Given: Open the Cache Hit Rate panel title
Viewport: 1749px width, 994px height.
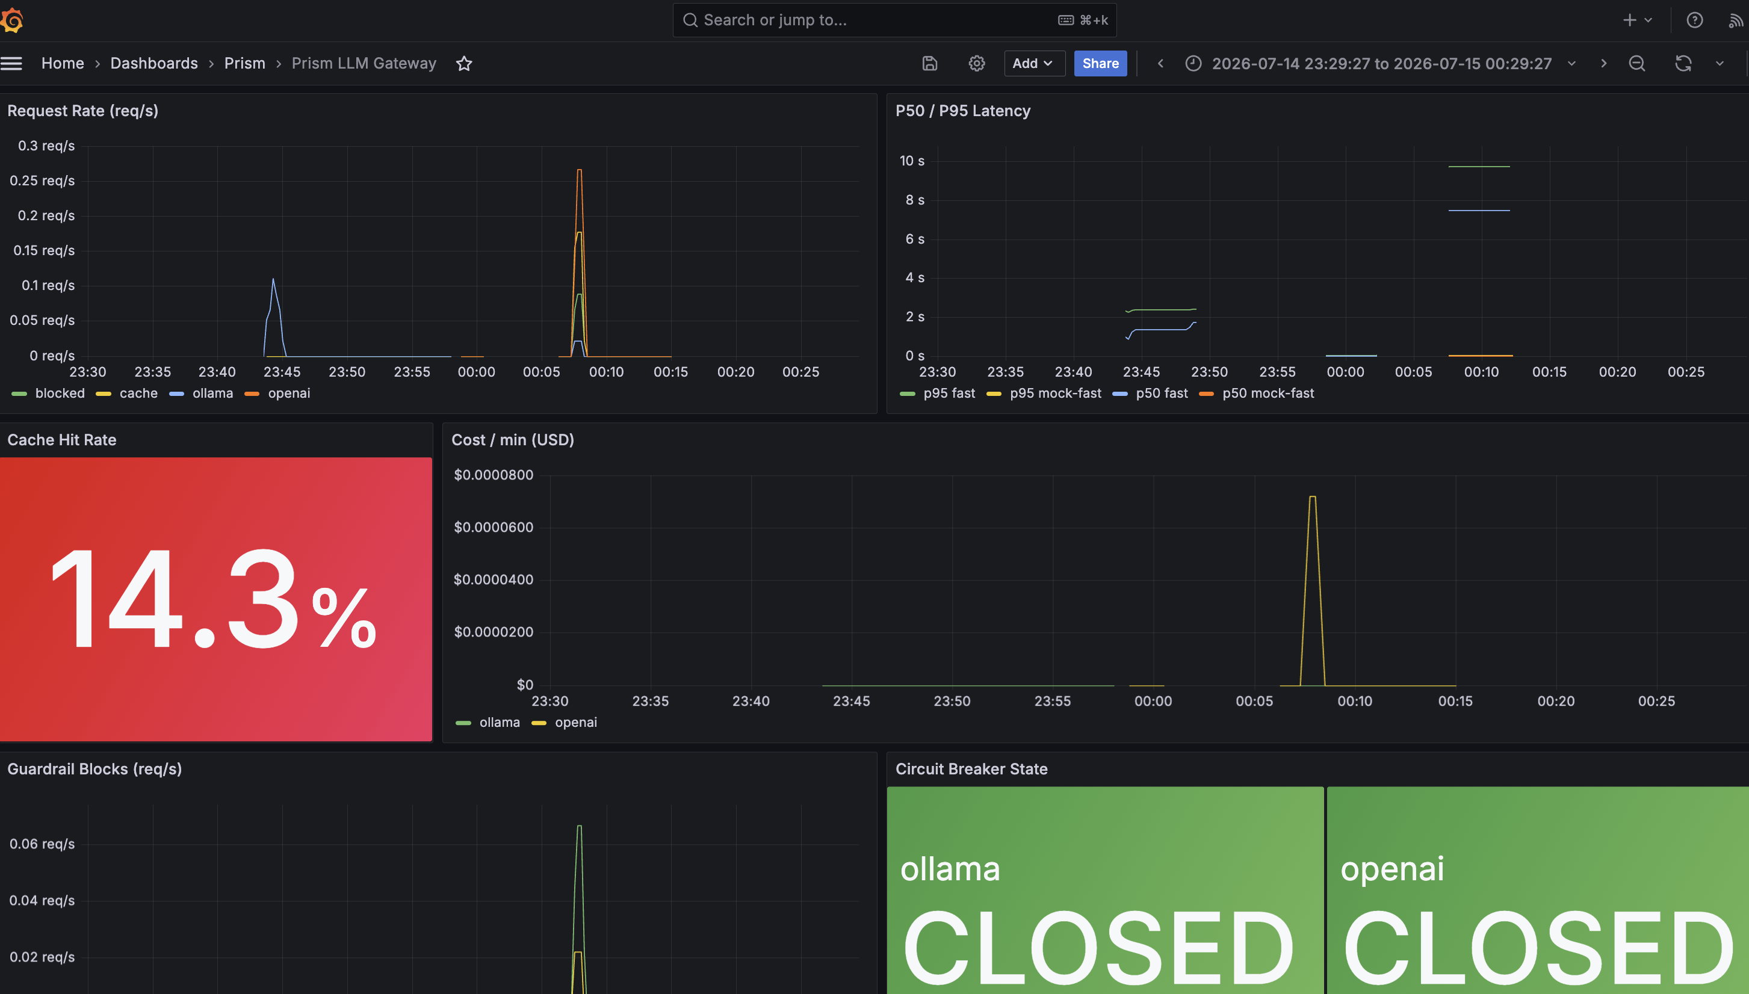Looking at the screenshot, I should 61,440.
